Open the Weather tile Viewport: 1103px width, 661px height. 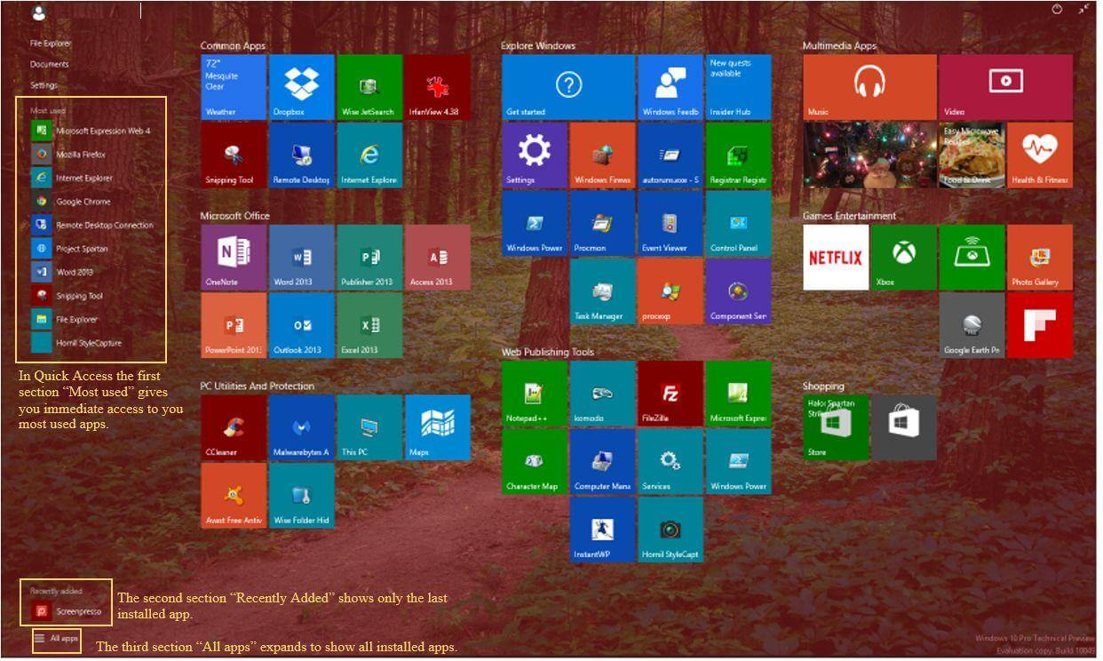click(234, 87)
